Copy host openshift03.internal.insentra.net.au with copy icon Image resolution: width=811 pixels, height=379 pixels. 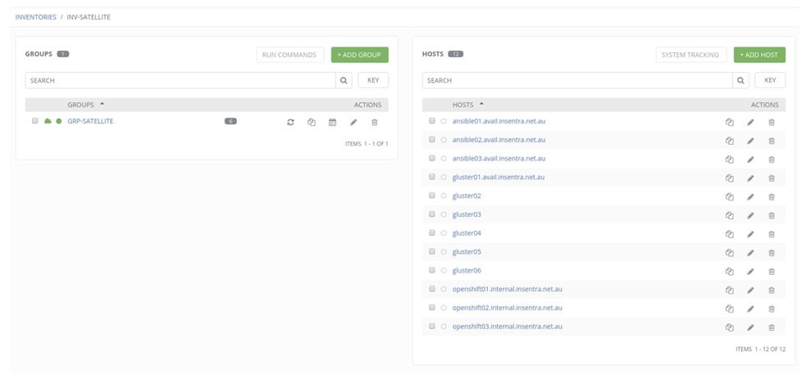click(729, 327)
